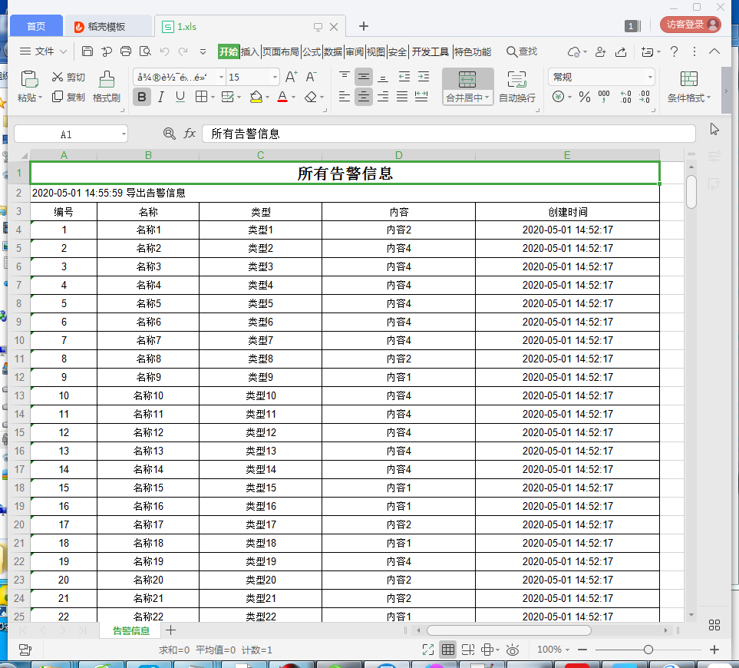Click the Paste clipboard icon
The height and width of the screenshot is (668, 739).
tap(29, 79)
